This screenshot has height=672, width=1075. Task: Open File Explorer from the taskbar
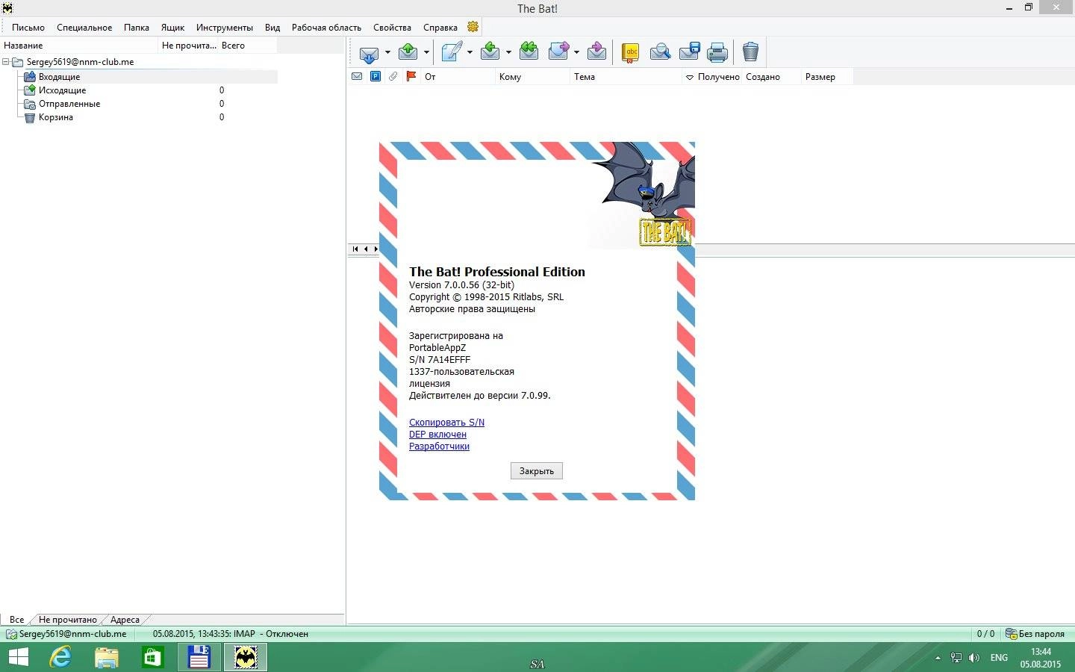[x=107, y=657]
